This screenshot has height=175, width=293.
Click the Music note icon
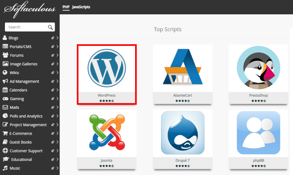click(x=5, y=168)
